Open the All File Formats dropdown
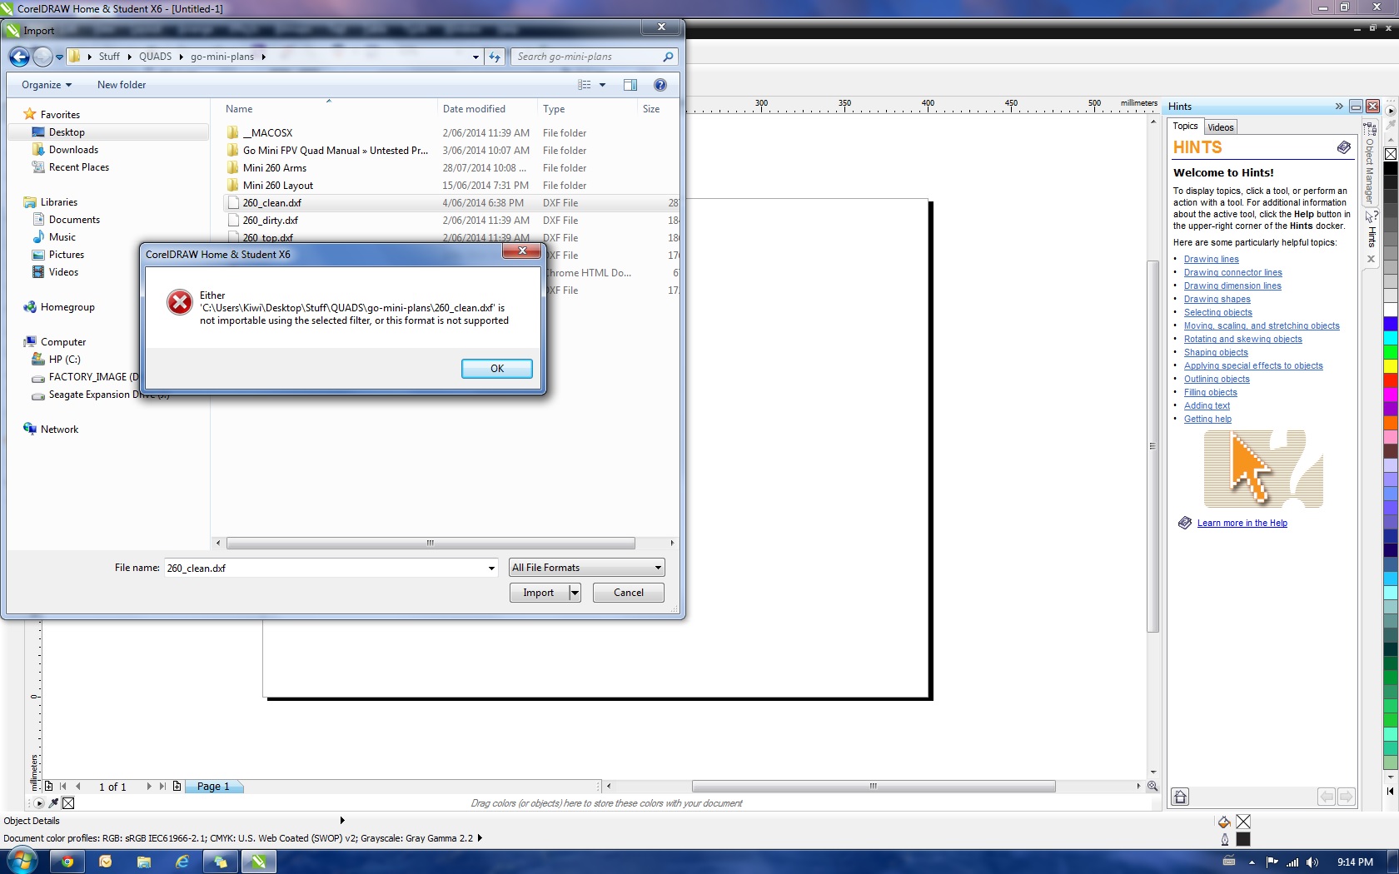This screenshot has height=874, width=1399. point(587,568)
